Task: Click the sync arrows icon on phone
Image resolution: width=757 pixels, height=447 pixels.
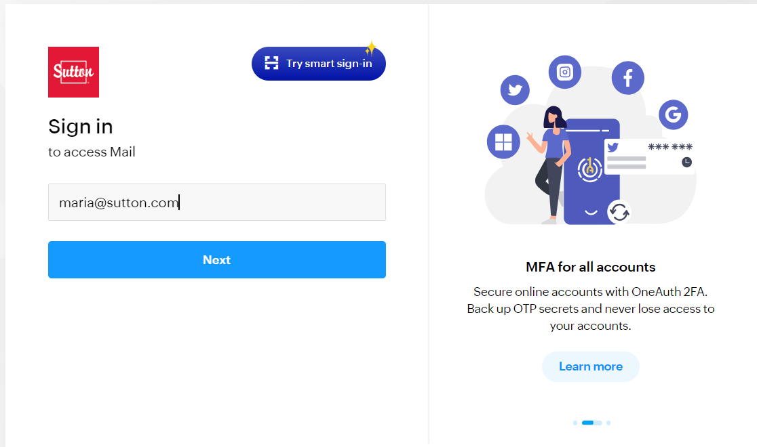Action: [619, 212]
